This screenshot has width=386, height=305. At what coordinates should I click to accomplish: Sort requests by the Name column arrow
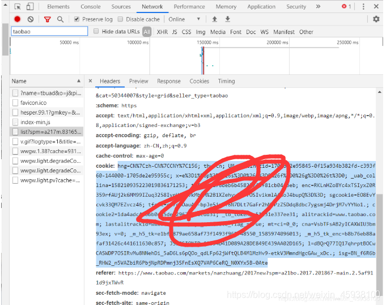[79, 81]
